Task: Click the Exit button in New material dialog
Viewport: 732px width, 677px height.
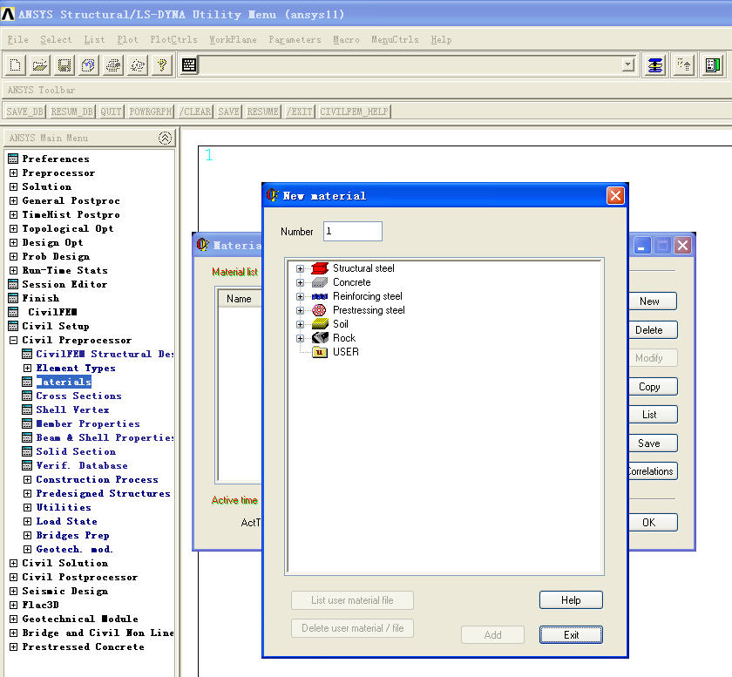Action: 571,635
